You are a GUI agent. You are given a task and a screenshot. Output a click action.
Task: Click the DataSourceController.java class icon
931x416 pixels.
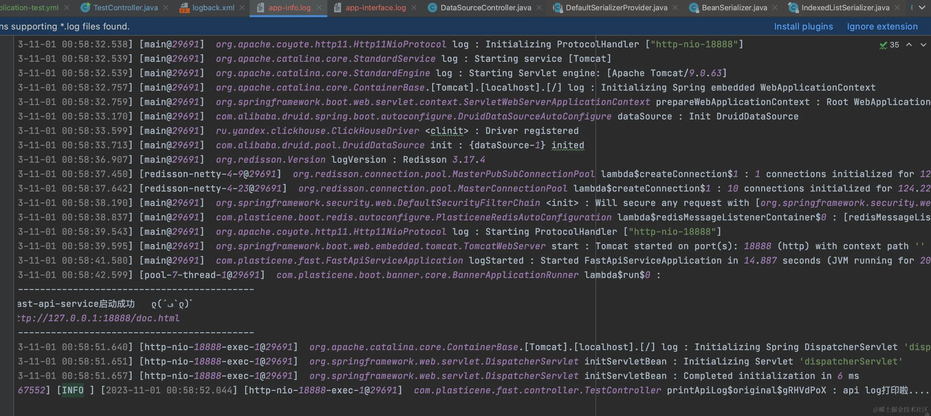(432, 8)
